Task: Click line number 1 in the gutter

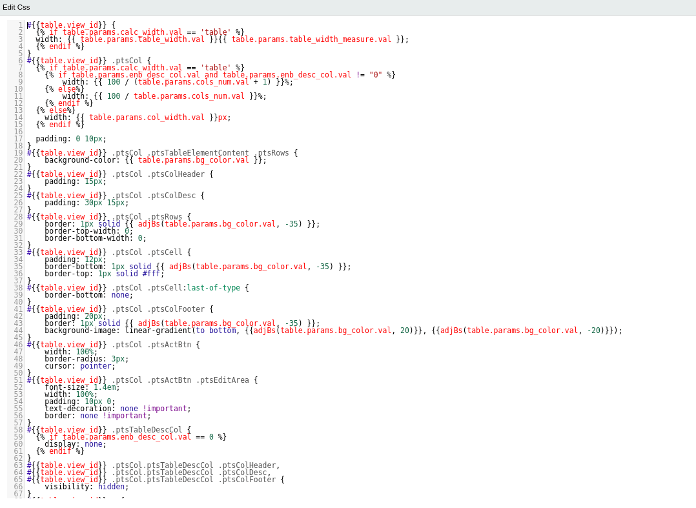Action: point(20,25)
